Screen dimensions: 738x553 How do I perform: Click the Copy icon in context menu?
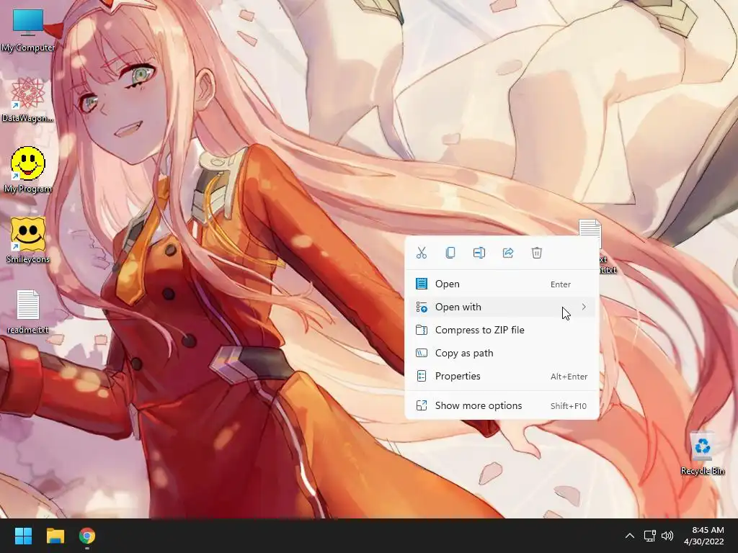pyautogui.click(x=450, y=253)
